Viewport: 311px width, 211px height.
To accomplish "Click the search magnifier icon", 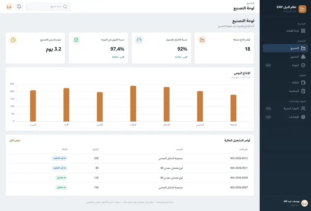I will tap(65, 7).
